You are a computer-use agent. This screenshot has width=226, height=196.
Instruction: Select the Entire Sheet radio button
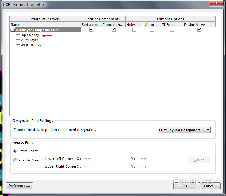(15, 151)
